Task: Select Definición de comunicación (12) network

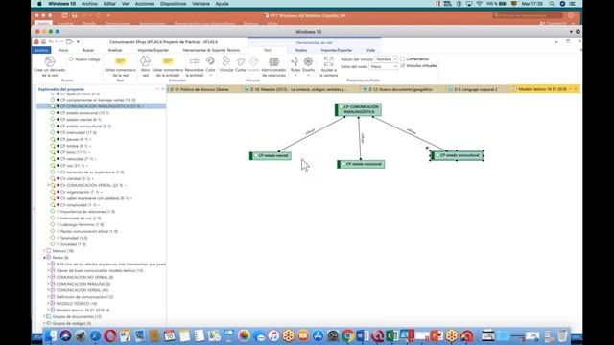Action: point(84,297)
